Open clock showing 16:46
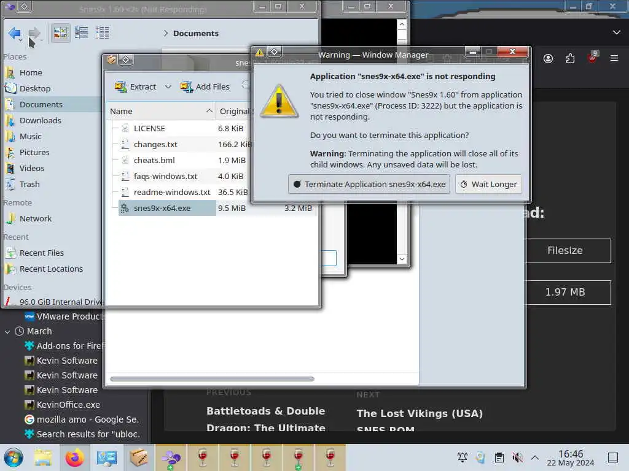Screen dimensions: 629x471 coord(571,458)
